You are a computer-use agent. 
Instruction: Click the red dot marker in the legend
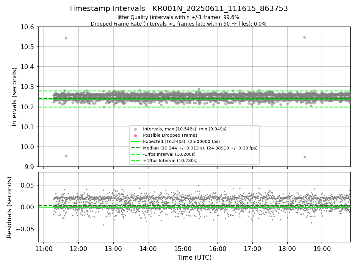tap(136, 135)
